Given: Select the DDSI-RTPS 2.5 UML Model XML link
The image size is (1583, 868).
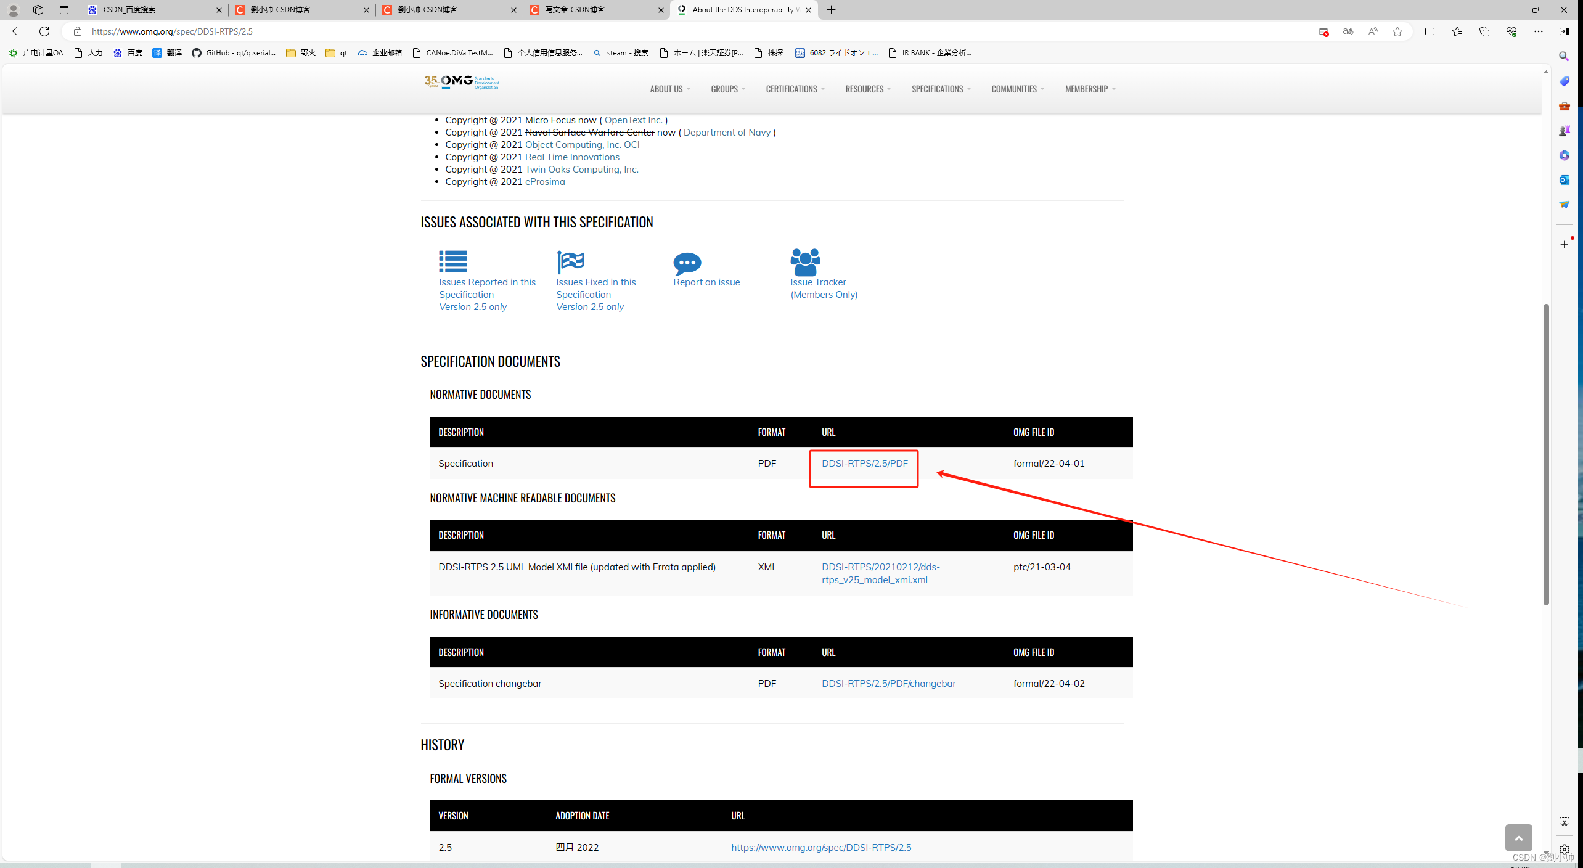Looking at the screenshot, I should point(881,573).
